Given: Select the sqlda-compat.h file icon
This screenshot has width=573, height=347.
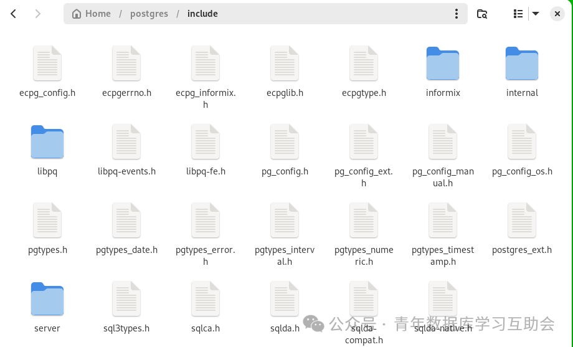Looking at the screenshot, I should click(x=364, y=299).
